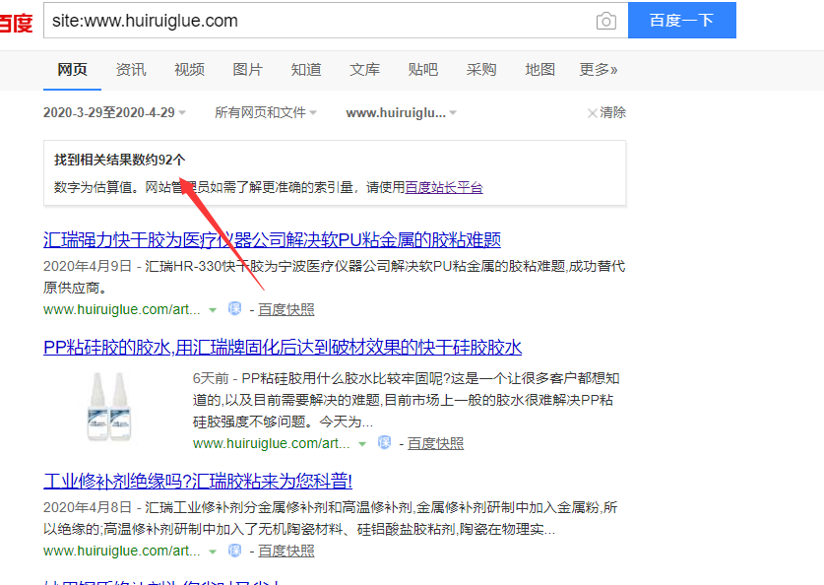
Task: Open 百度快照 for the 工业修补剂 result
Action: tap(285, 551)
